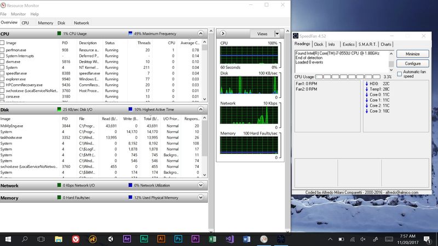The image size is (438, 246).
Task: Open the Monitor menu
Action: [x=19, y=14]
